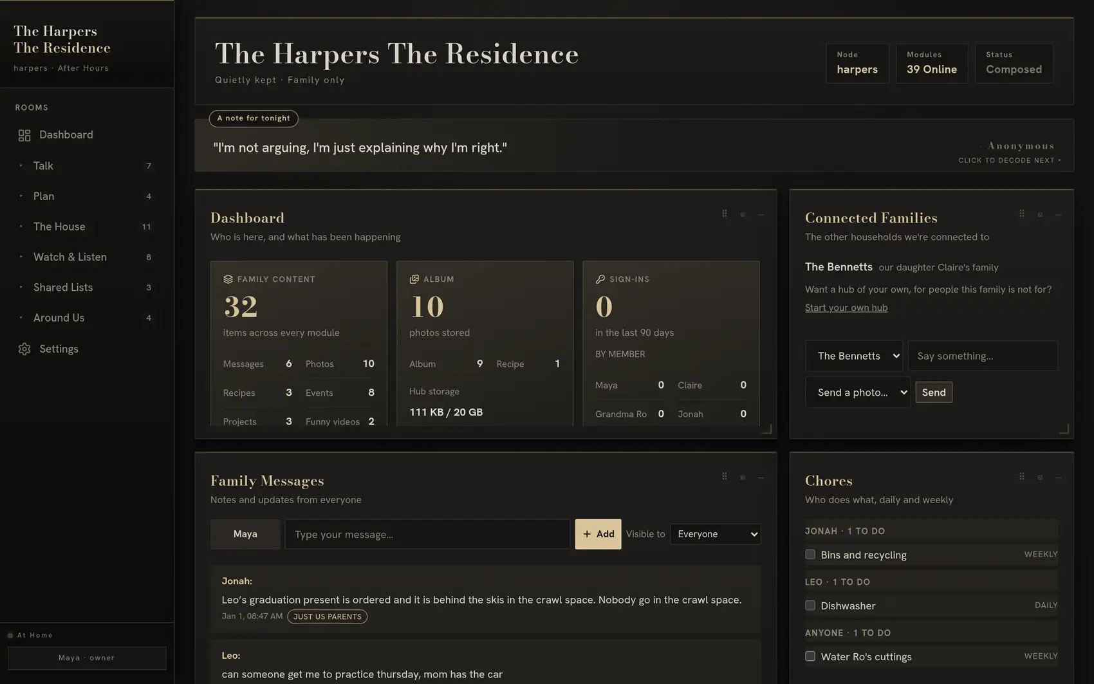Screen dimensions: 1094x684
Task: Check off Bins and recycling chore
Action: pyautogui.click(x=810, y=555)
